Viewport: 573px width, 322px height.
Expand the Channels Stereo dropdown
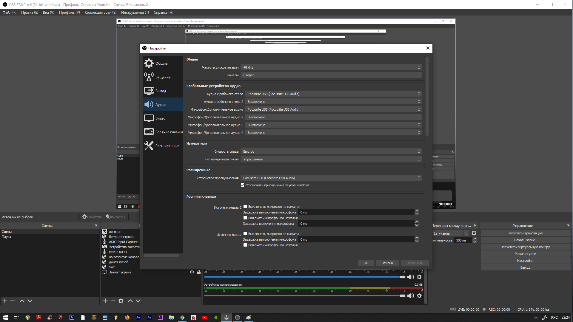pyautogui.click(x=331, y=75)
